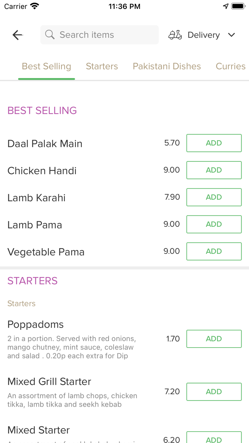Image resolution: width=249 pixels, height=443 pixels.
Task: Switch to the Starters tab
Action: click(102, 66)
